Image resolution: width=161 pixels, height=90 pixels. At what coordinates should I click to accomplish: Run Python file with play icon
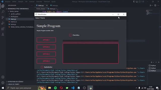150,5
